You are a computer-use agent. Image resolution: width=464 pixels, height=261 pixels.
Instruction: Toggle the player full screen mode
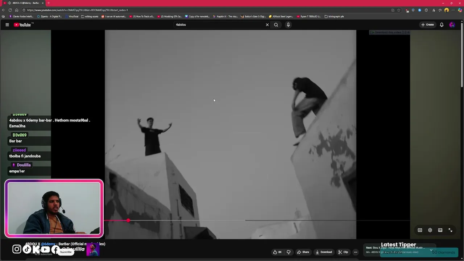(x=450, y=230)
